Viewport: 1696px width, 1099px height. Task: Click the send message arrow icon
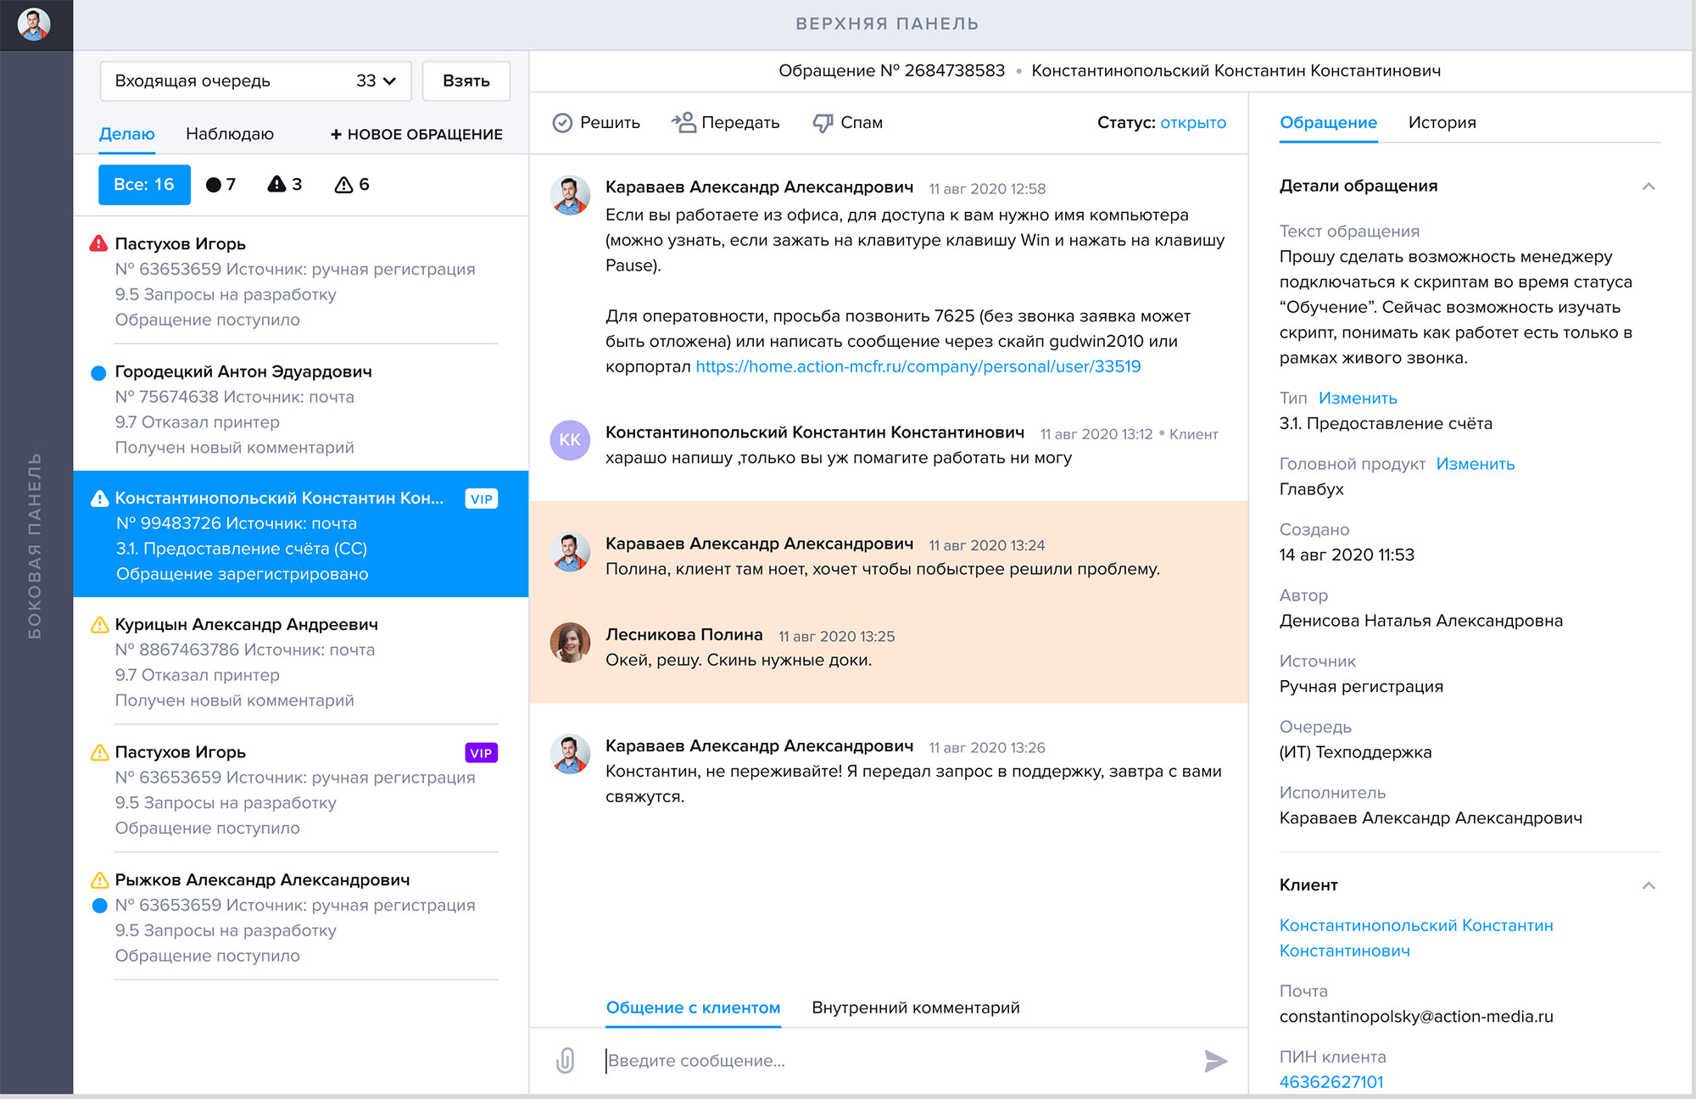[x=1215, y=1060]
